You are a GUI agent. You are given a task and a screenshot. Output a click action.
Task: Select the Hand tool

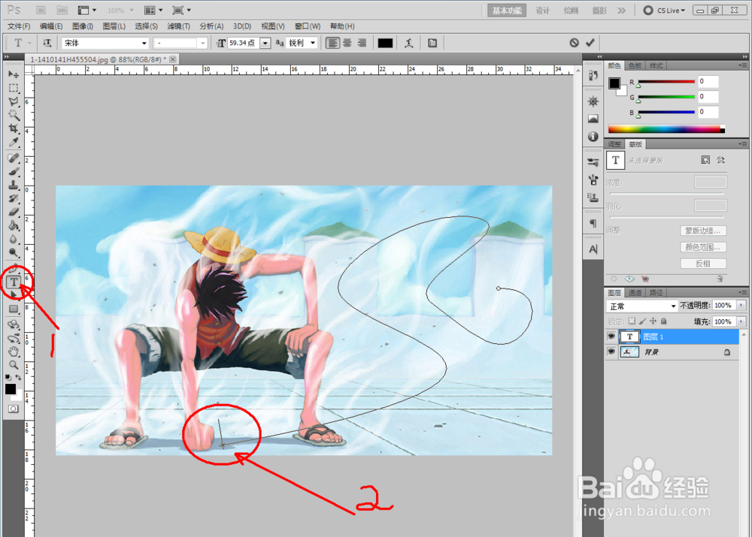14,352
